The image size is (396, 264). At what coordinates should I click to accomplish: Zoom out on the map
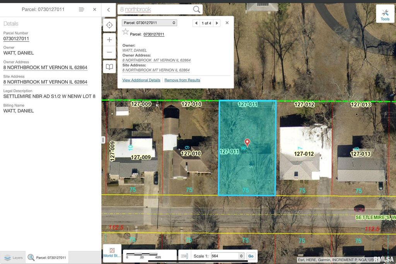click(x=109, y=52)
